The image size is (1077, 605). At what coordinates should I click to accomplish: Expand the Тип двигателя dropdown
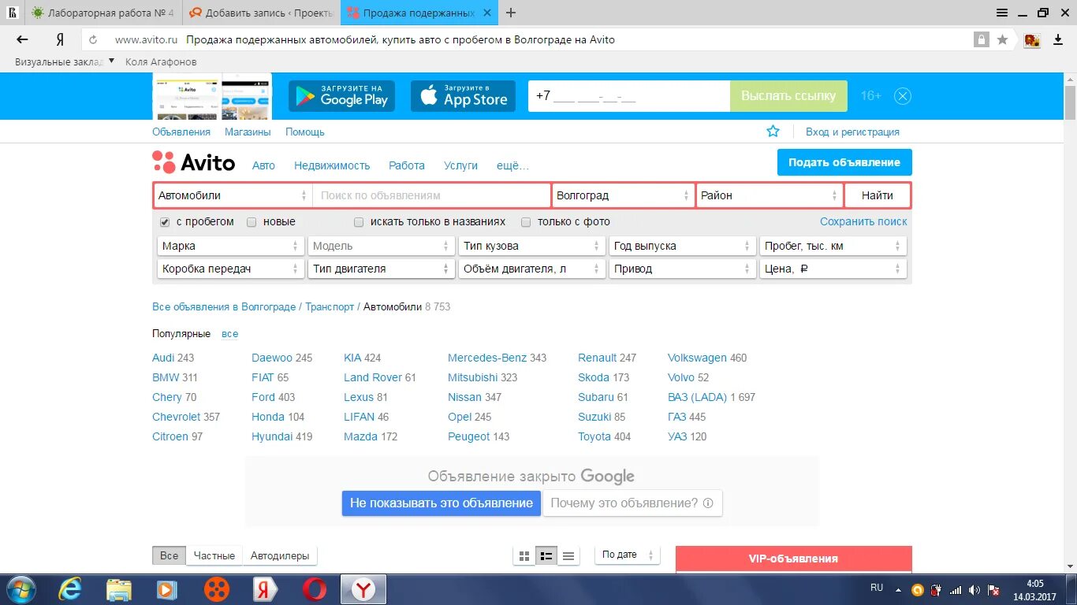[x=382, y=269]
